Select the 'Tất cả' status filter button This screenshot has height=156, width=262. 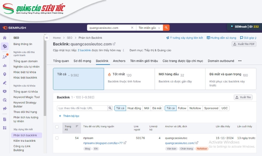pyautogui.click(x=120, y=108)
